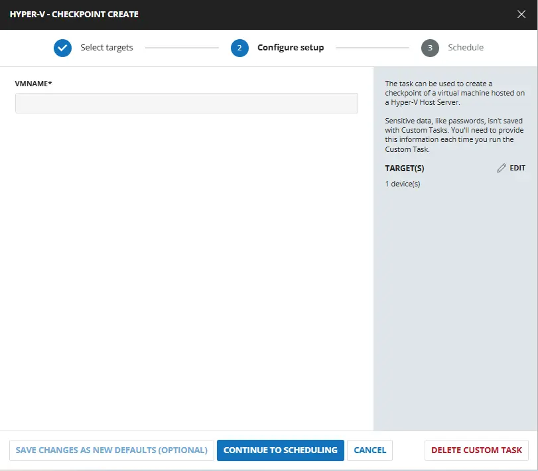Click the sensitive data notice text

click(x=454, y=135)
